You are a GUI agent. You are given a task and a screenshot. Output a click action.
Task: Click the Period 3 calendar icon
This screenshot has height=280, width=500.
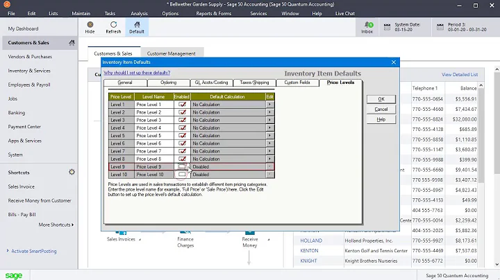pyautogui.click(x=440, y=27)
